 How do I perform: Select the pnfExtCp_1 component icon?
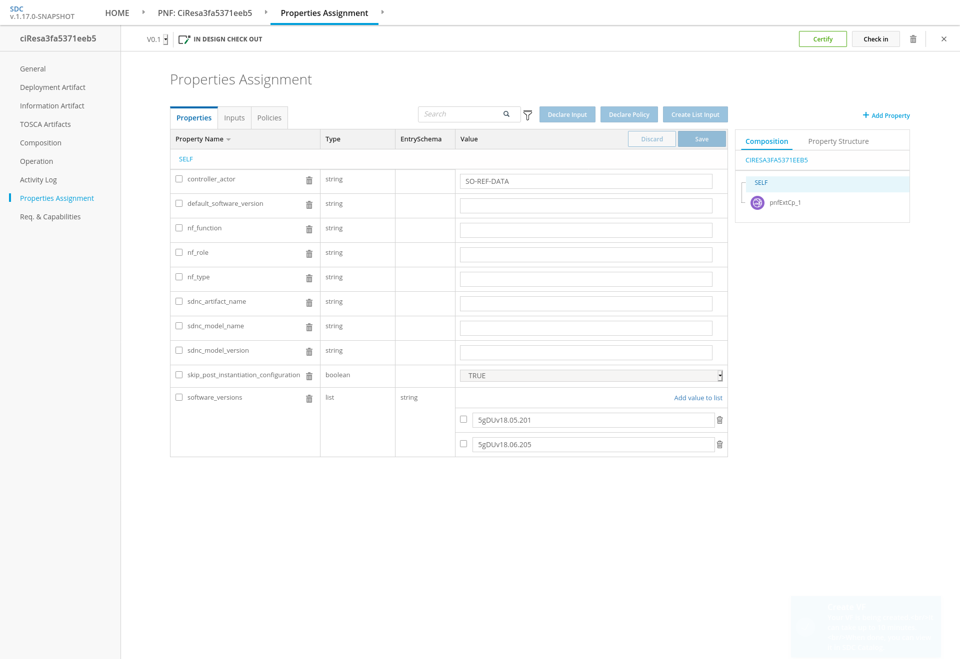click(x=757, y=203)
